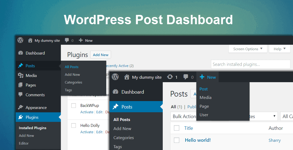Click WordPress logo in back window admin bar

point(20,40)
